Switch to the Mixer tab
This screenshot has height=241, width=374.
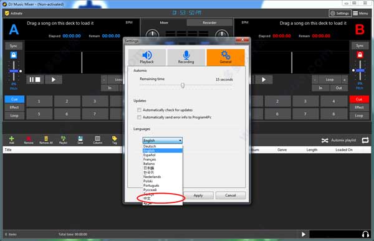[164, 22]
